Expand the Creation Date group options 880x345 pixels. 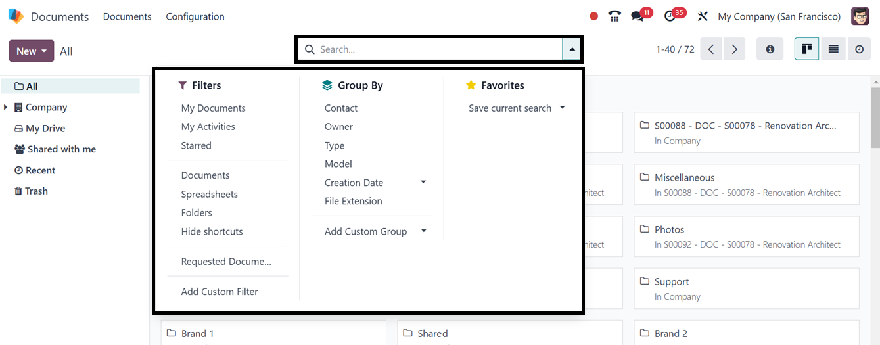[423, 182]
